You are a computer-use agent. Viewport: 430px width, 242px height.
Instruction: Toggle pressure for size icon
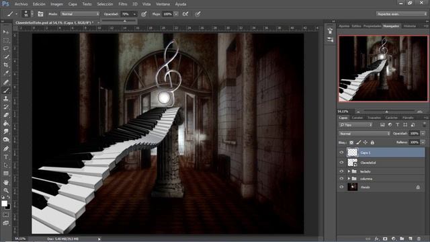pos(198,14)
